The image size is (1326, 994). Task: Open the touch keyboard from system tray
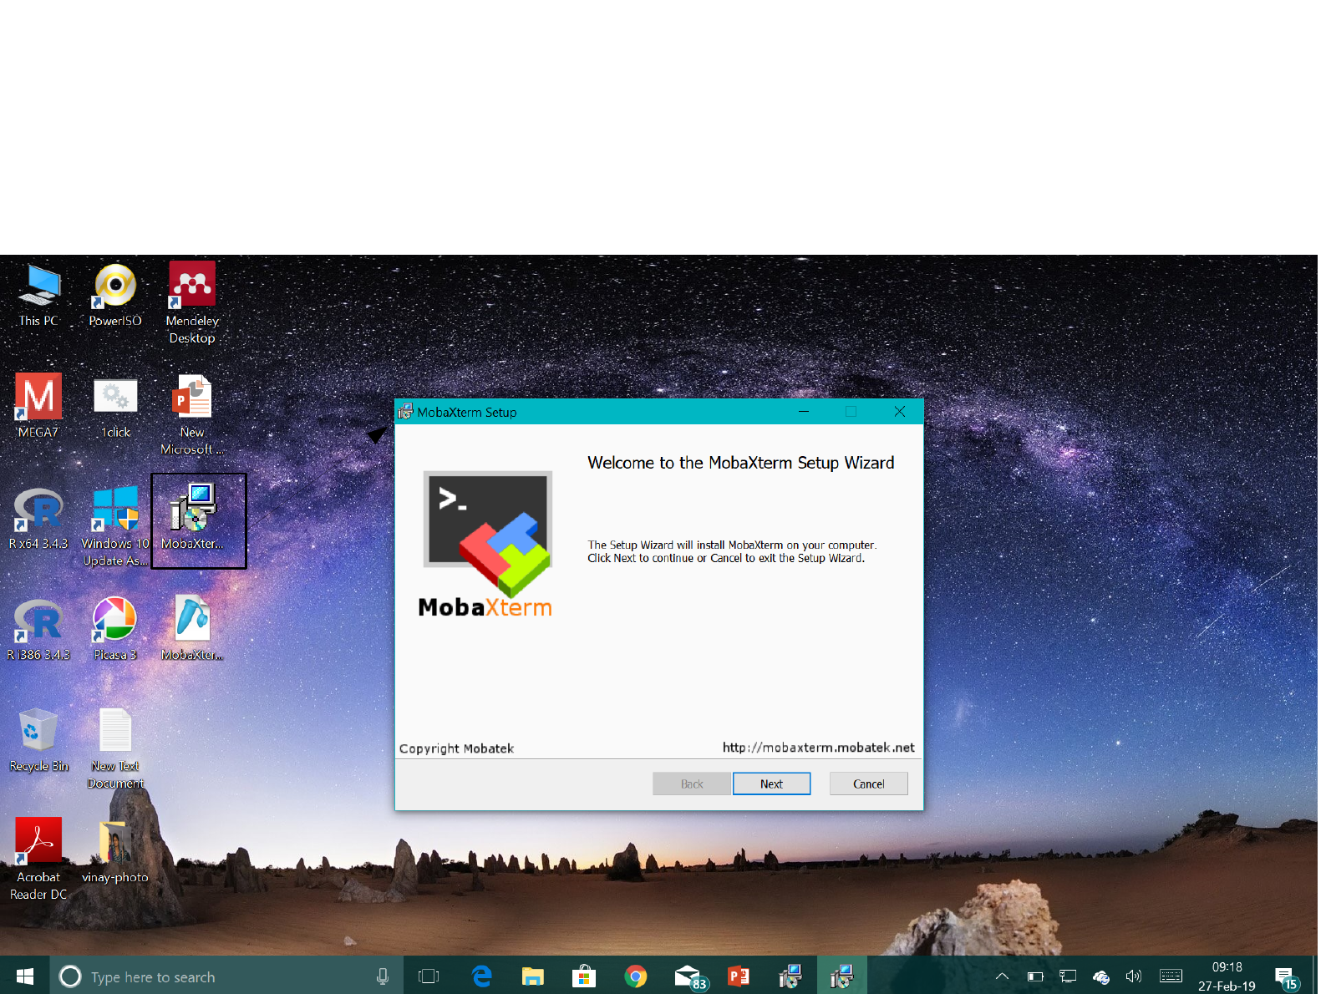(1171, 976)
